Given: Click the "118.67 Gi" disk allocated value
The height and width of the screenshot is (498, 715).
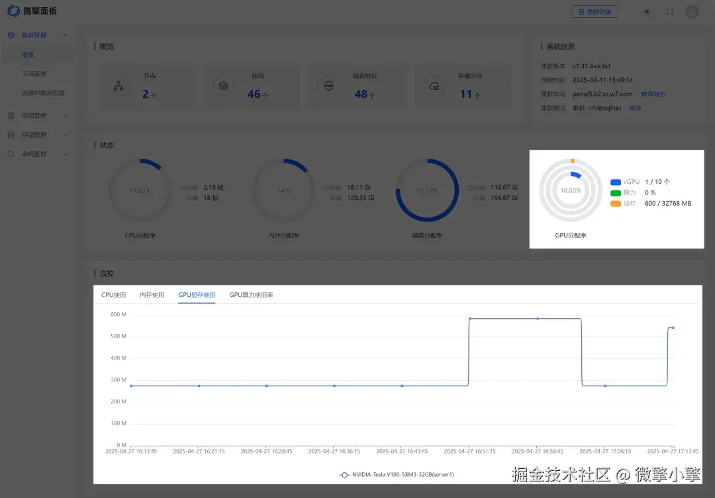Looking at the screenshot, I should (504, 188).
